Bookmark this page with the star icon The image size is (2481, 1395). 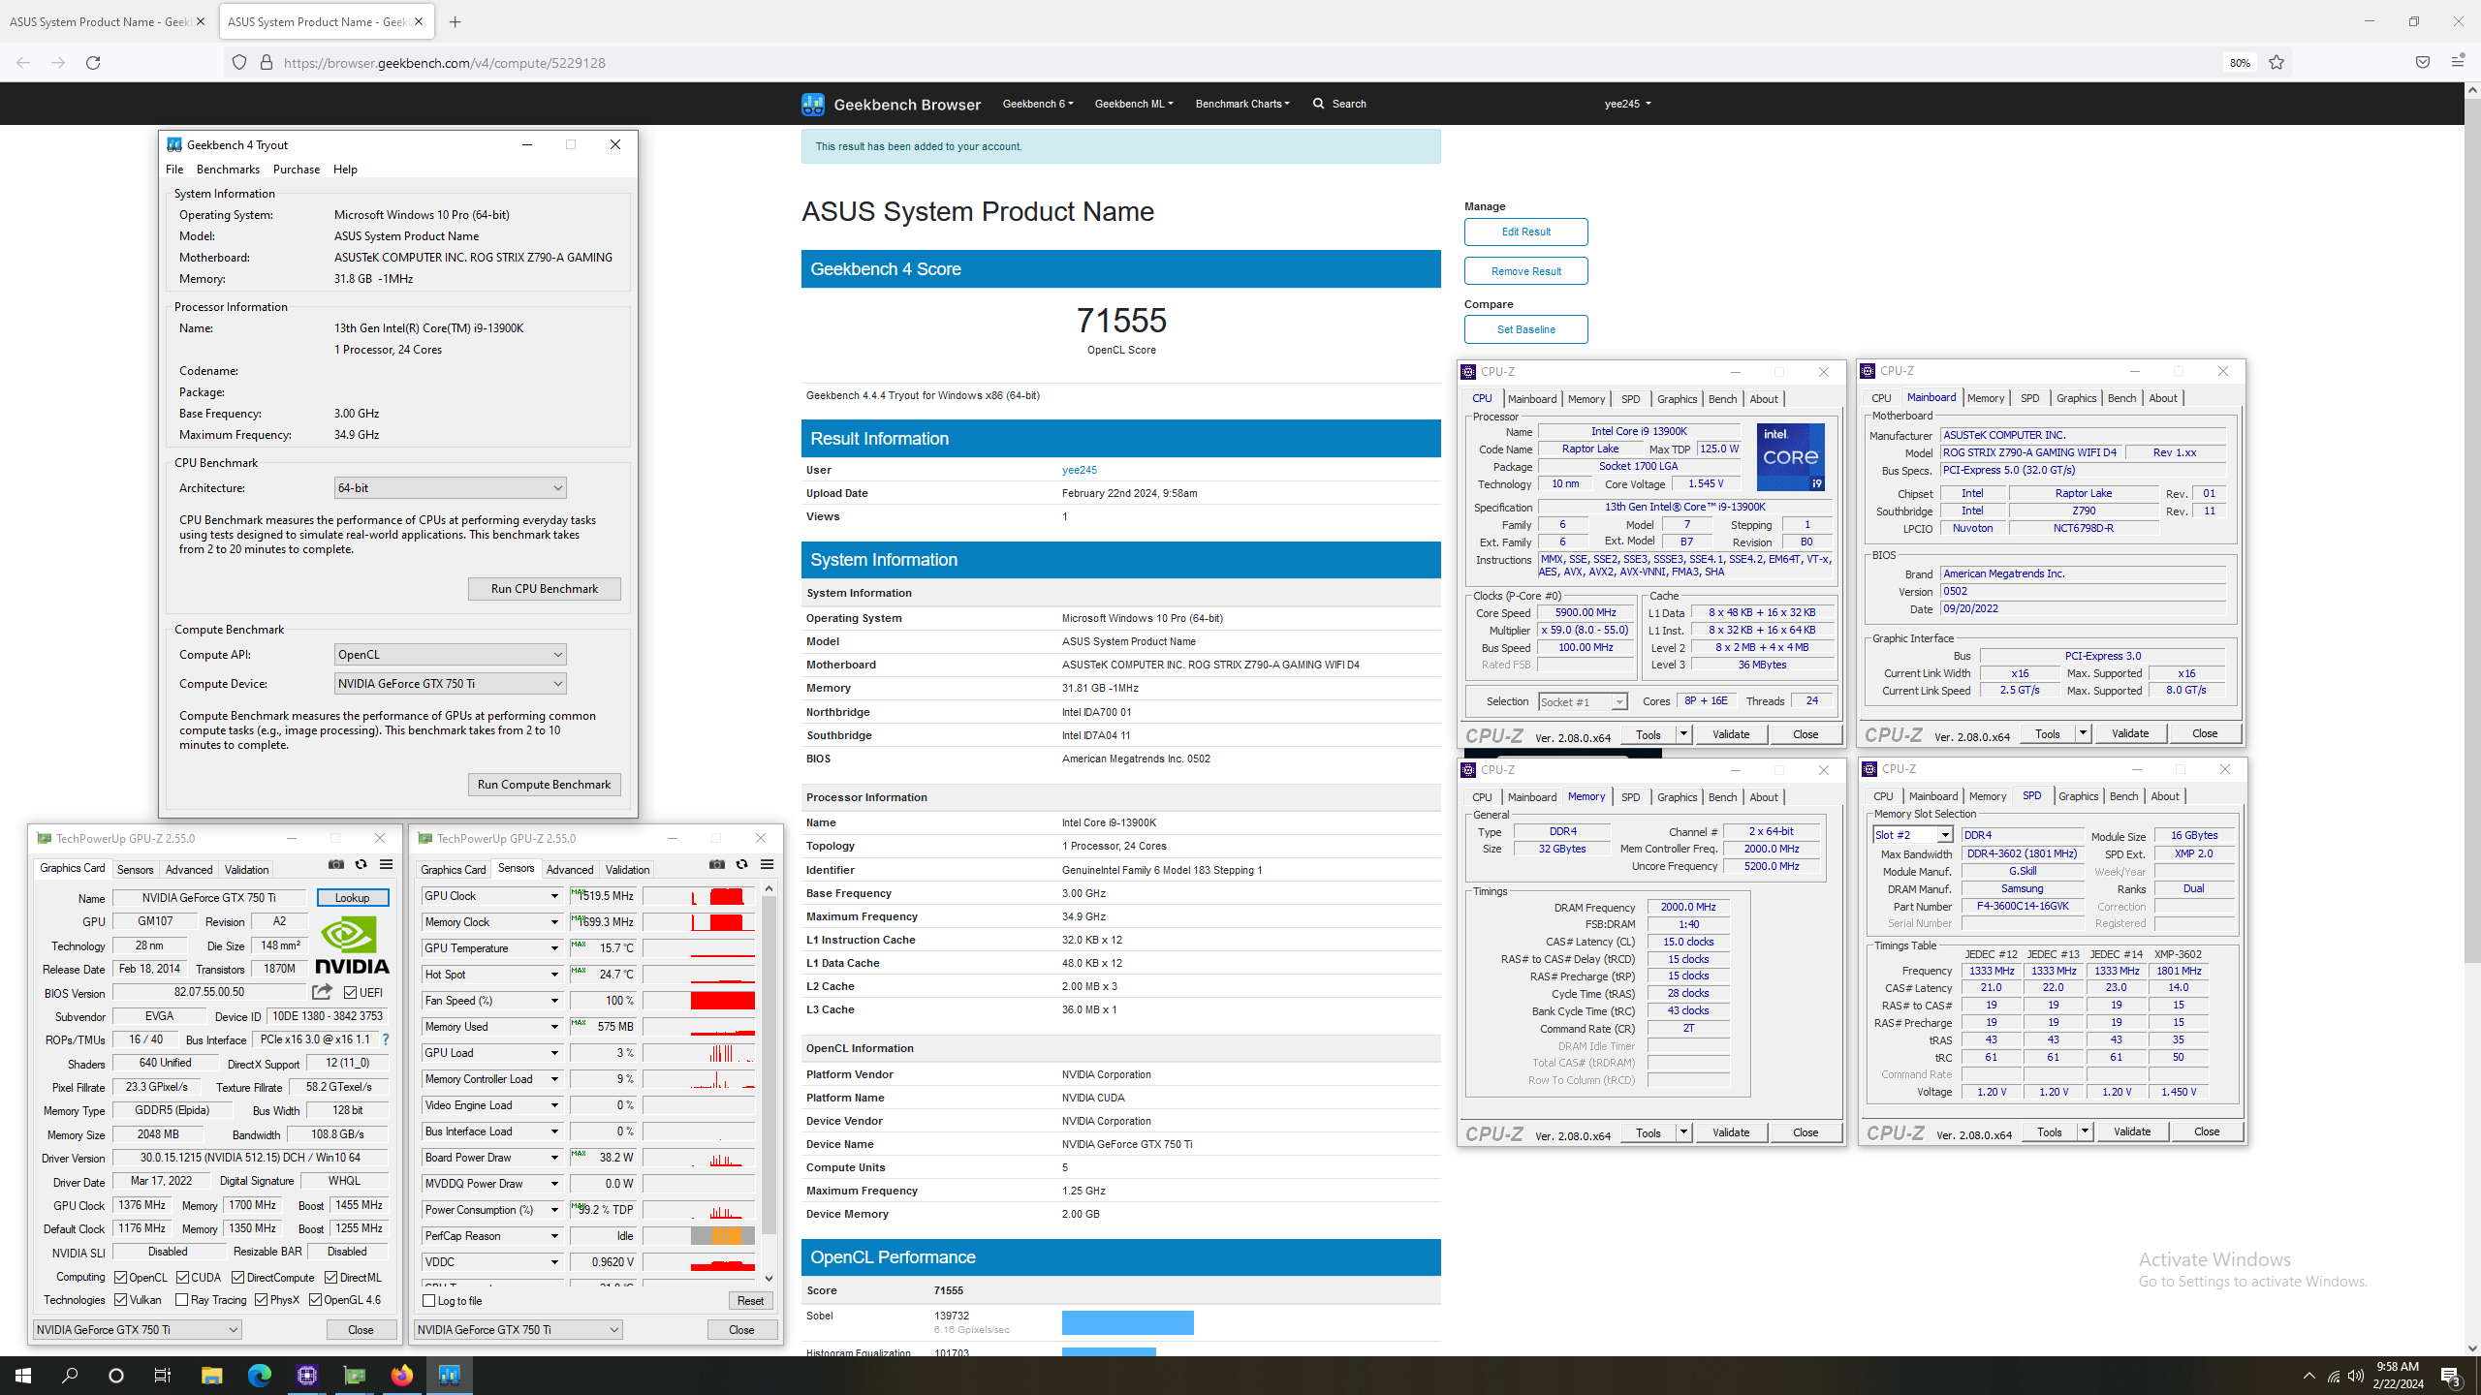tap(2277, 63)
